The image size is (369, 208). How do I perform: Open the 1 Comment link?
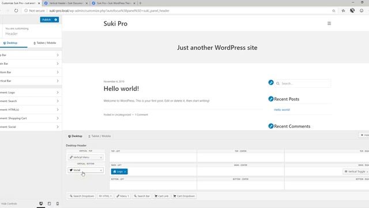pos(141,114)
